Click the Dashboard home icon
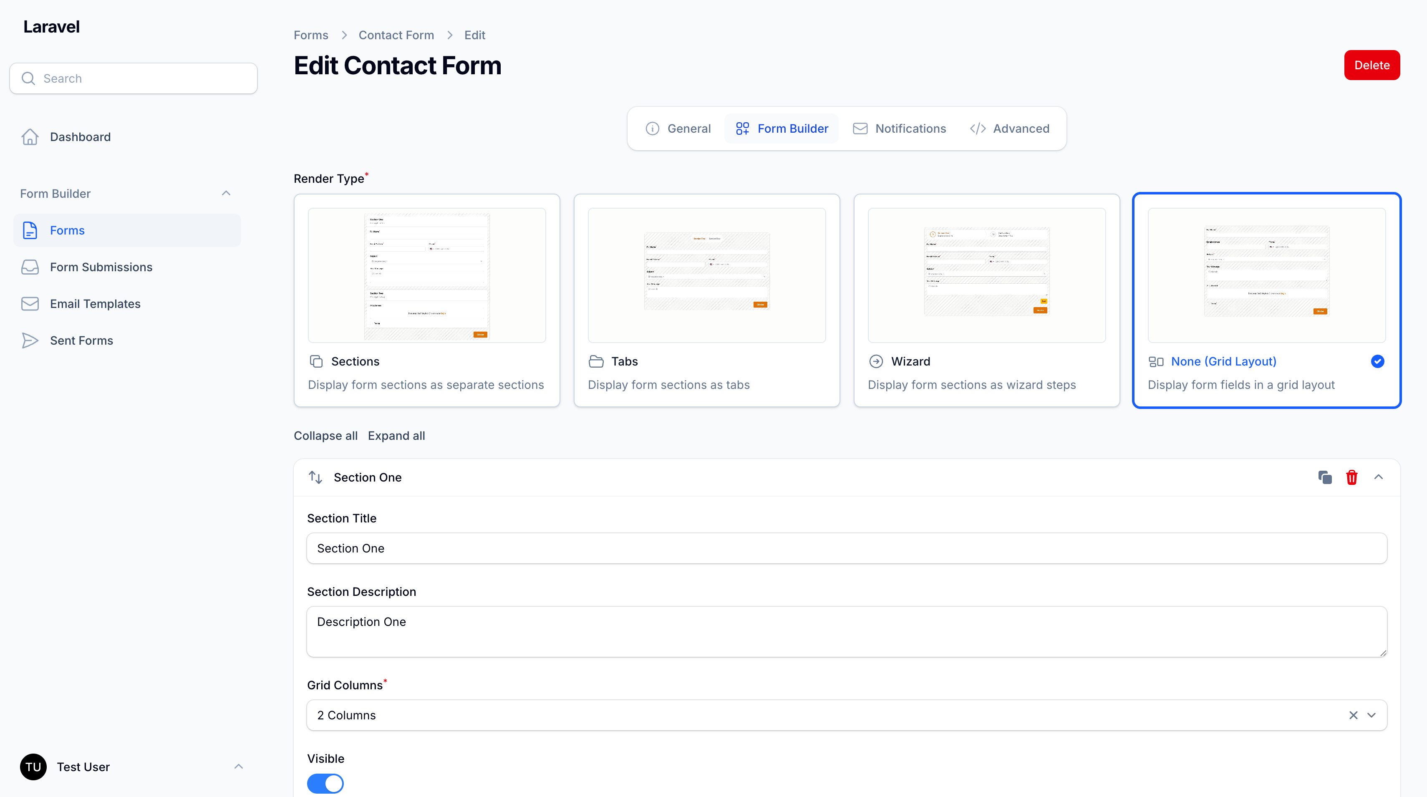The width and height of the screenshot is (1427, 797). pos(30,137)
